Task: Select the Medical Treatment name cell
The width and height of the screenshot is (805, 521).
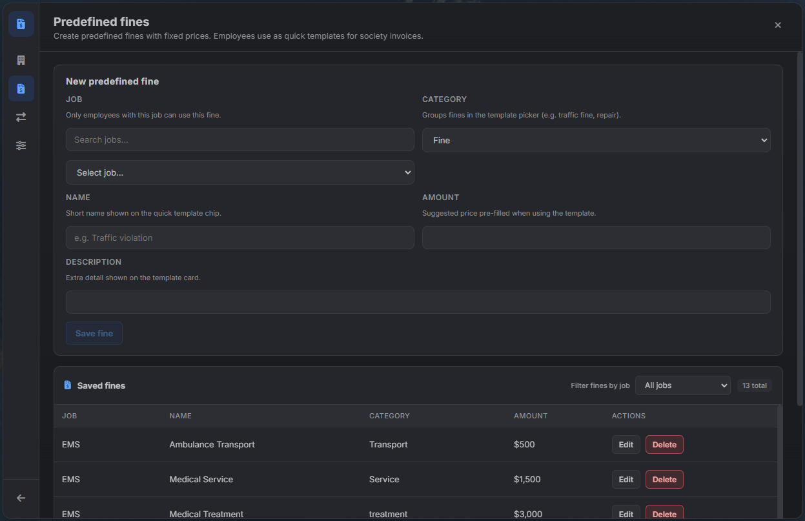Action: pyautogui.click(x=206, y=514)
